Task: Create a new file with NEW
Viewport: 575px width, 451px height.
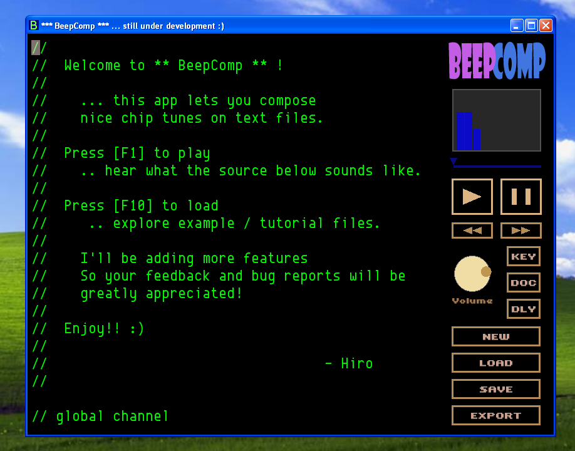Action: click(496, 336)
